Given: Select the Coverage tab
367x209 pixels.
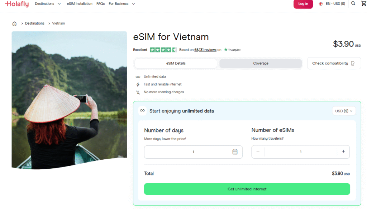Looking at the screenshot, I should pyautogui.click(x=261, y=63).
